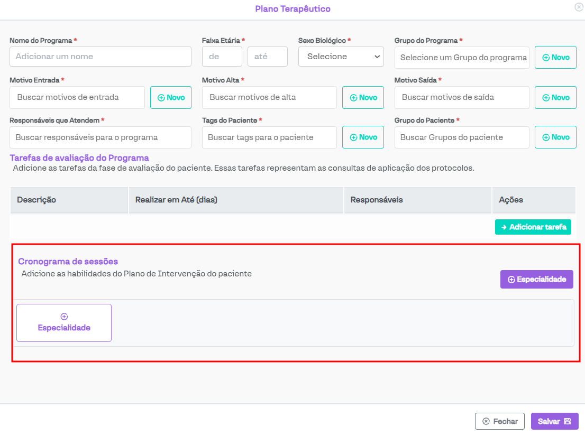This screenshot has height=436, width=585.
Task: Click the purple Especialidade button
Action: 536,280
